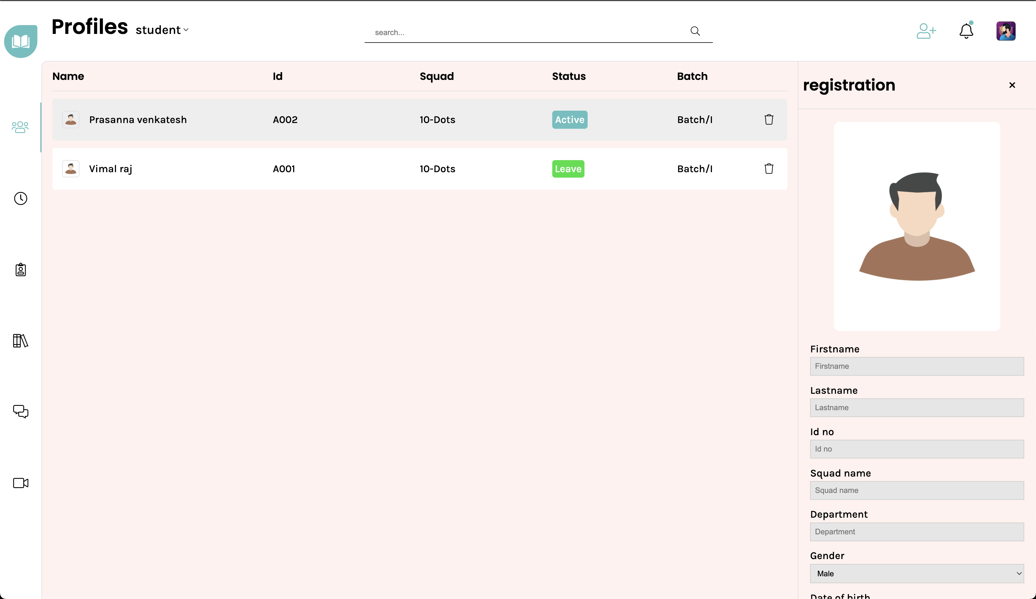Open the ID badge sidebar icon
The width and height of the screenshot is (1036, 599).
point(20,270)
